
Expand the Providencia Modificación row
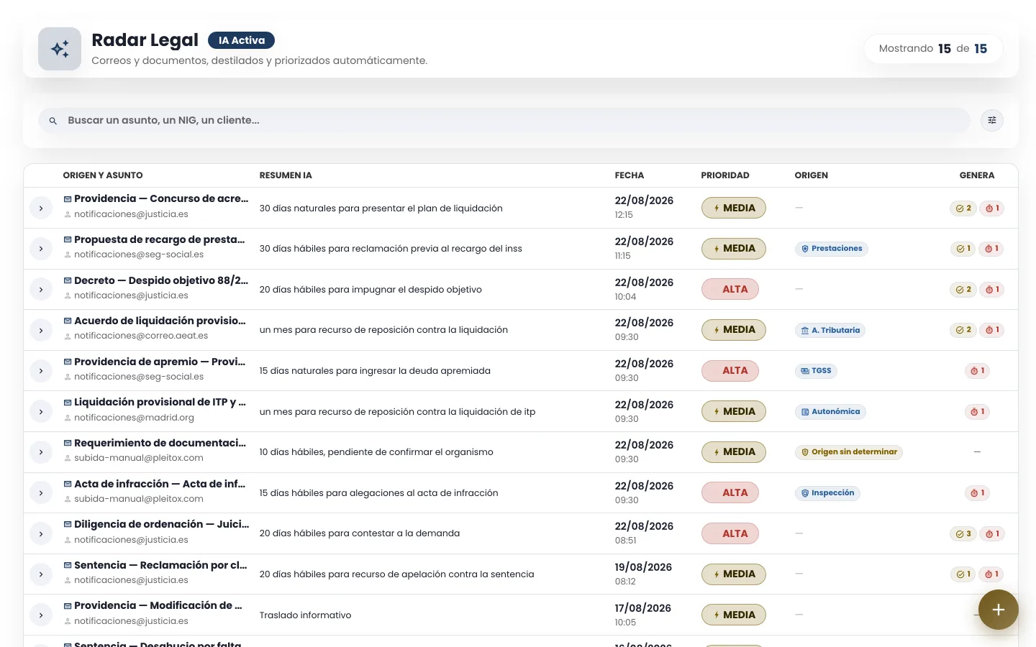tap(41, 615)
